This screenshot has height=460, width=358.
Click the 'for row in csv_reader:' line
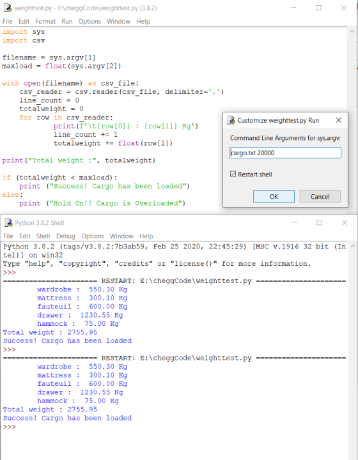[66, 118]
